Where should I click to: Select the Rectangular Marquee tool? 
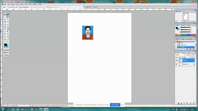click(5, 17)
